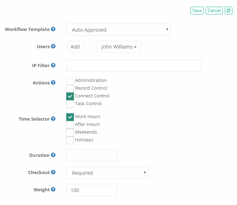237x205 pixels.
Task: Click the Checkout help icon
Action: coord(53,172)
